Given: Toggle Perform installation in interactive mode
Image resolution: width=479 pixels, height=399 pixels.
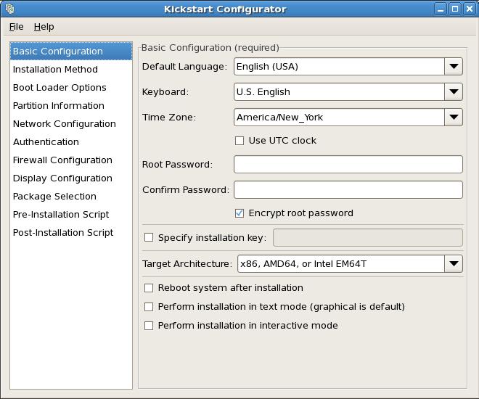Looking at the screenshot, I should coord(150,326).
